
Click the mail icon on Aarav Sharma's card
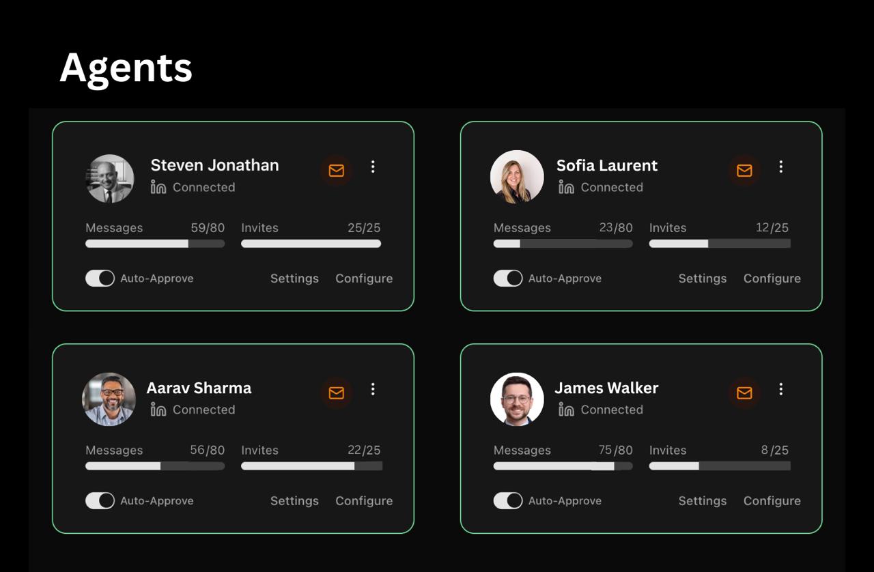point(336,392)
